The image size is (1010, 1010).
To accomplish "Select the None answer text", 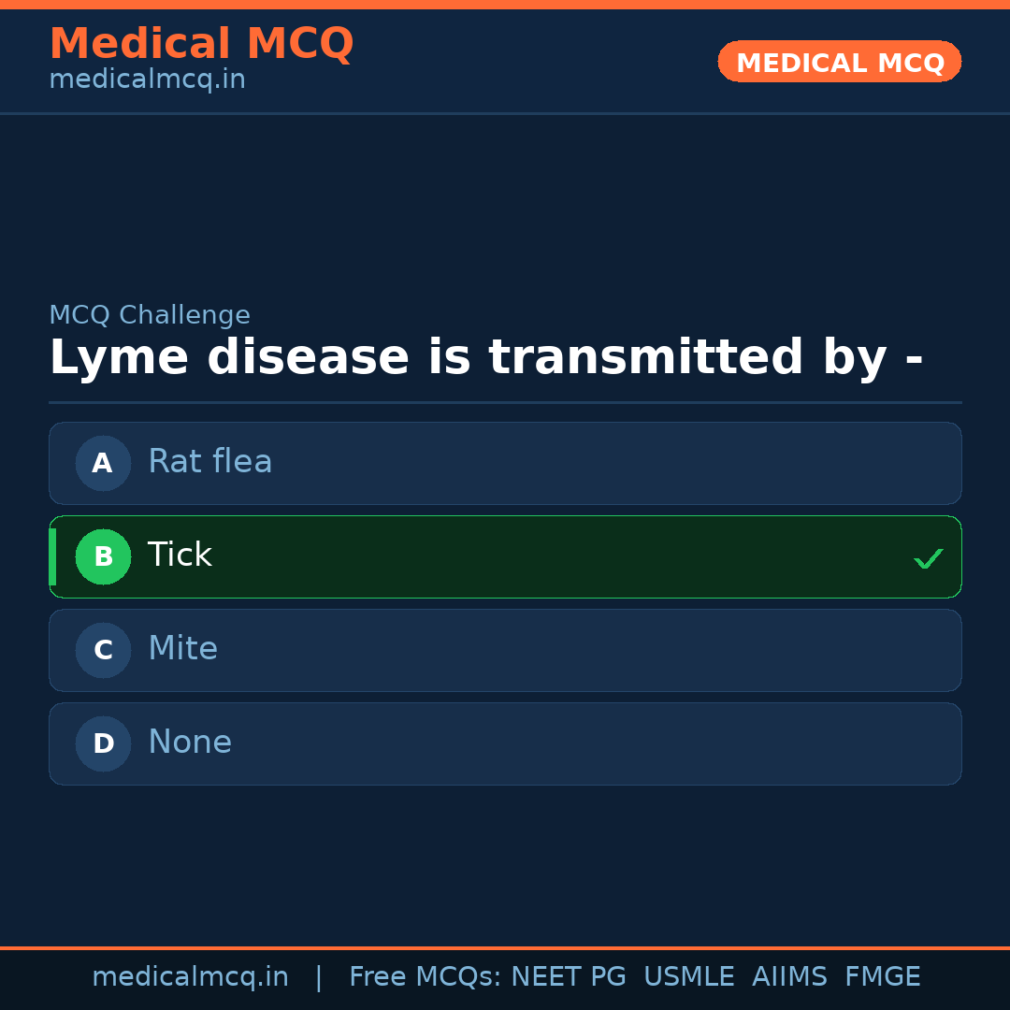I will pos(190,743).
